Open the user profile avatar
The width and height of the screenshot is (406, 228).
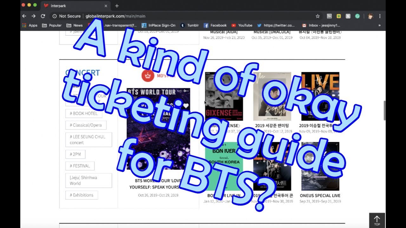click(370, 16)
